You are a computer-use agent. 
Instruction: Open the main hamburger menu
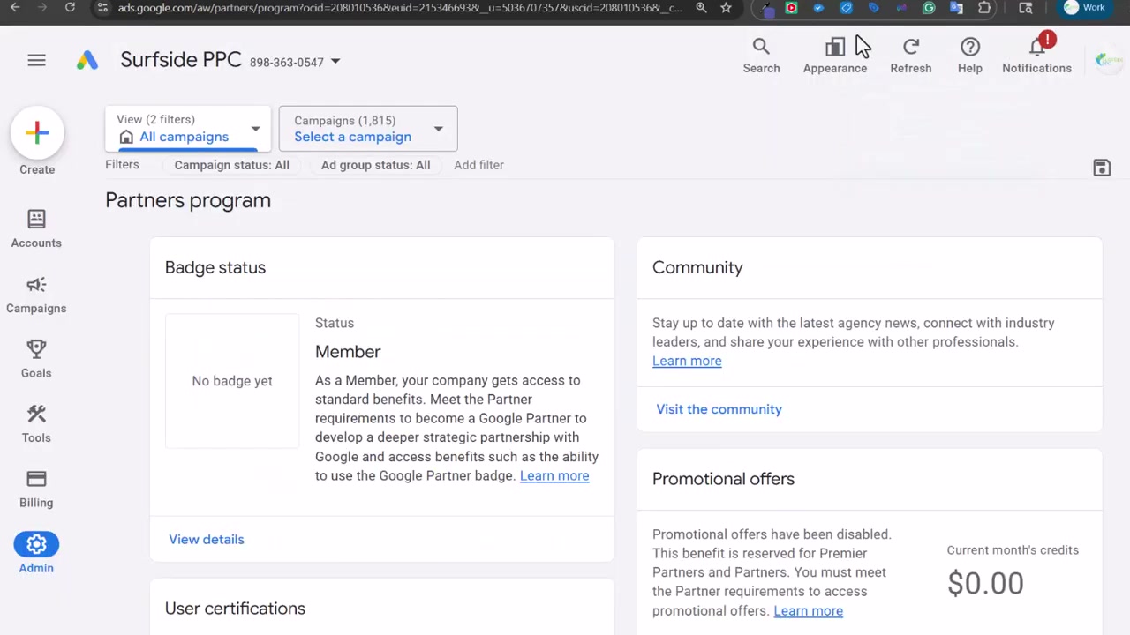point(36,60)
